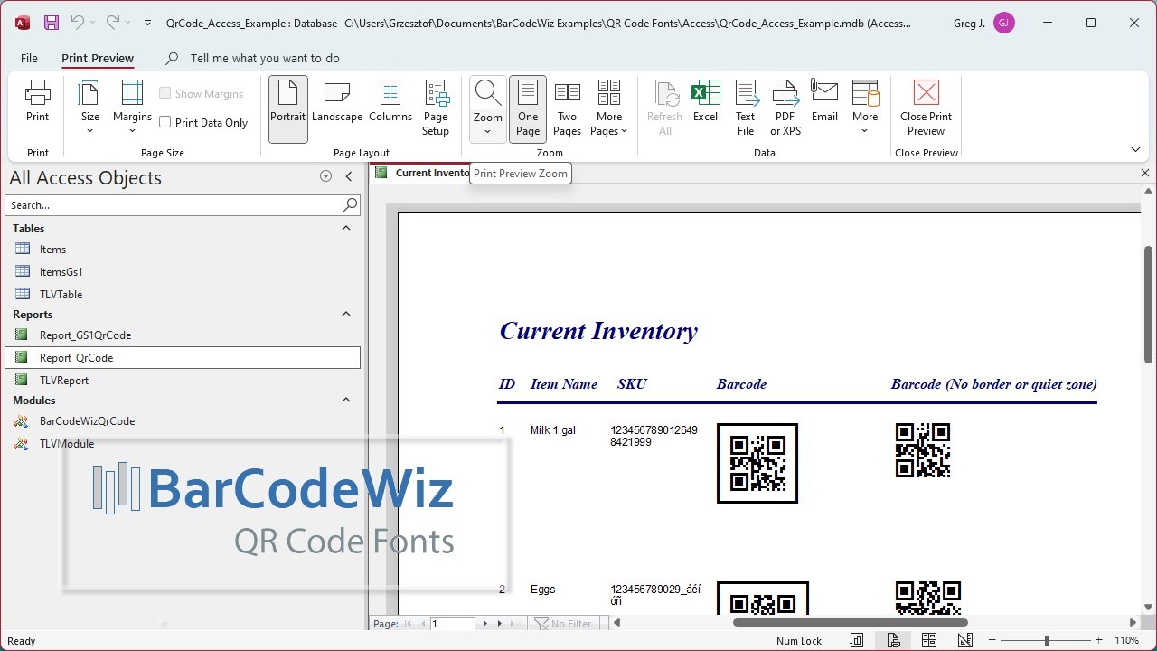Screen dimensions: 1157x651
Task: Click the Zoom magnifier icon
Action: click(x=488, y=92)
